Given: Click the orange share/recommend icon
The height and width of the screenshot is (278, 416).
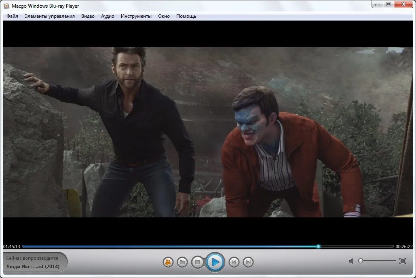Looking at the screenshot, I should coord(168,262).
